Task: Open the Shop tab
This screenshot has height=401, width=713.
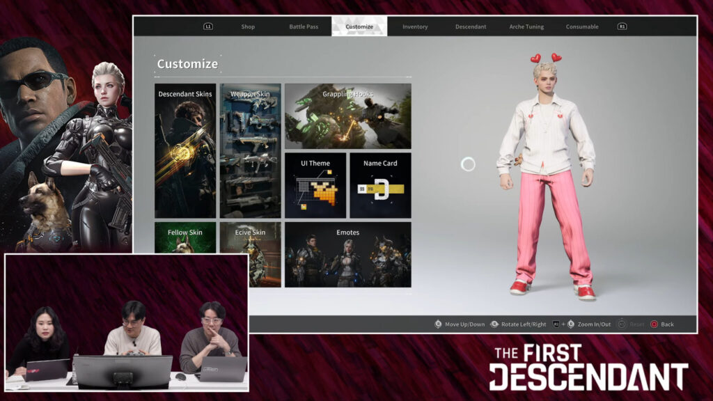Action: coord(248,26)
